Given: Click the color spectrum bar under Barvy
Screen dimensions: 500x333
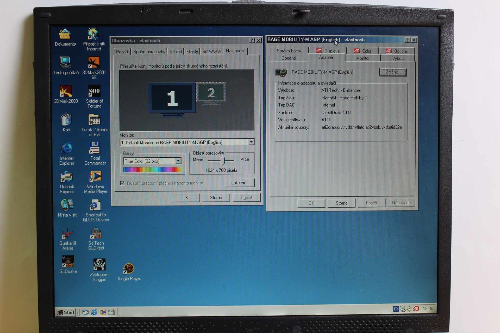Looking at the screenshot, I should [x=153, y=170].
